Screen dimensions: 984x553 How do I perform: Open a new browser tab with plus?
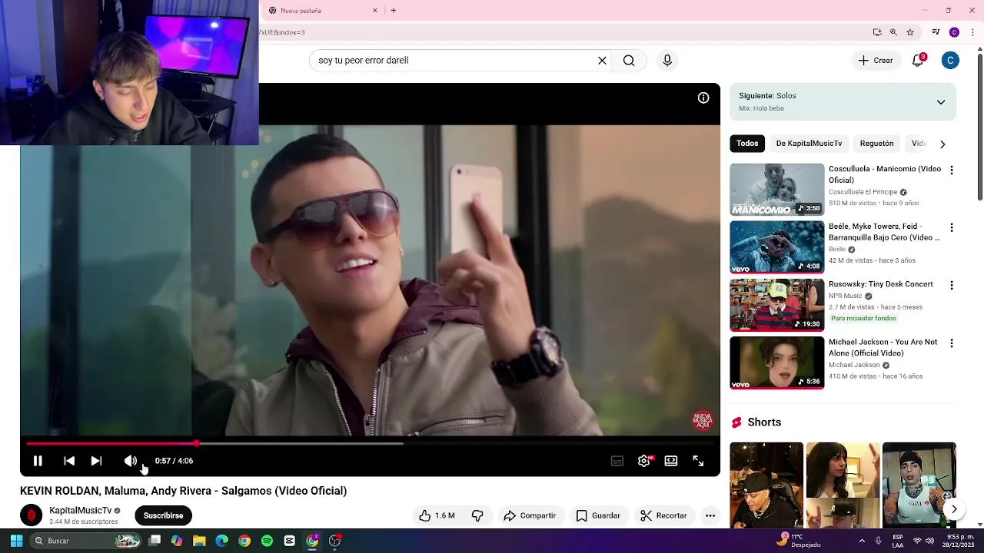[394, 11]
